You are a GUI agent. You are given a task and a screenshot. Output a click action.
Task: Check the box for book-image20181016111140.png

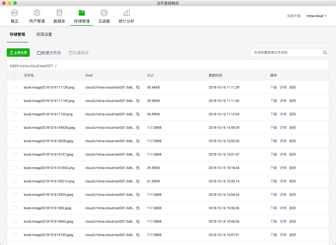tap(14, 101)
